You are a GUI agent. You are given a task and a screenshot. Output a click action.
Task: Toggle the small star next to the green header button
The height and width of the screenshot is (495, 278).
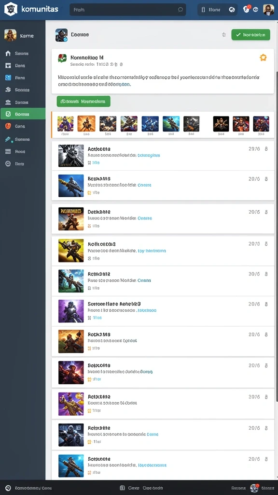(224, 35)
